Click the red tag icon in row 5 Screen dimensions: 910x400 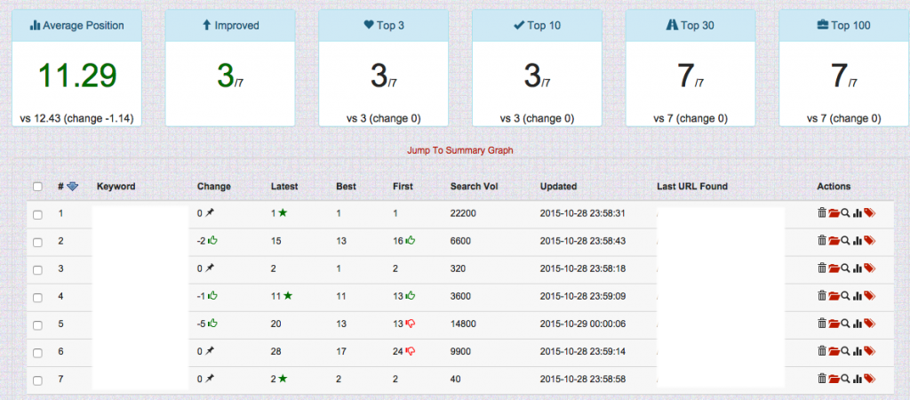coord(870,324)
